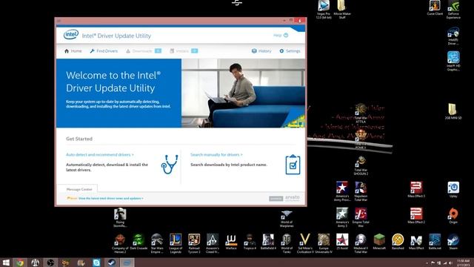
Task: Switch to the Find Drivers tab
Action: (104, 51)
